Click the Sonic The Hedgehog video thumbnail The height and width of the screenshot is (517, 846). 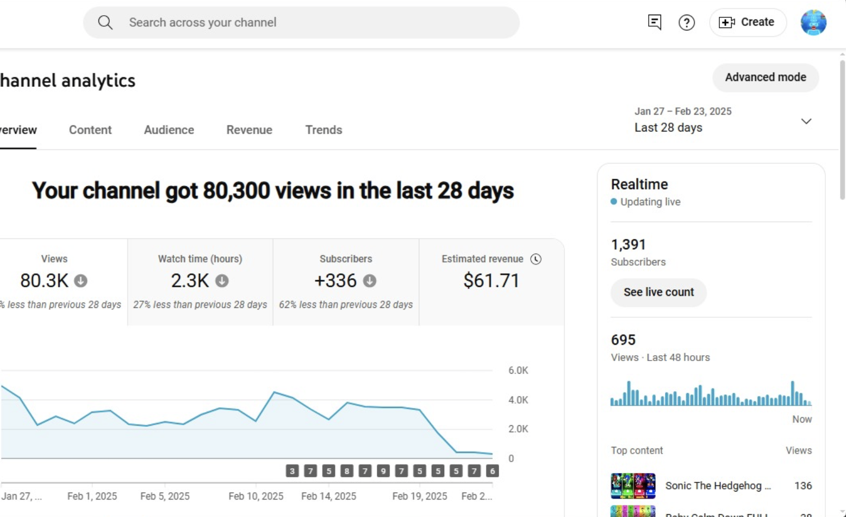pyautogui.click(x=633, y=486)
